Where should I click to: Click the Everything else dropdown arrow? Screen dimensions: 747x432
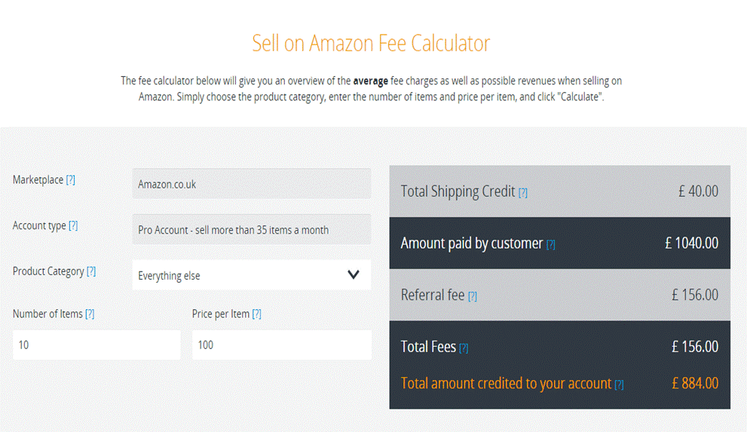(354, 274)
